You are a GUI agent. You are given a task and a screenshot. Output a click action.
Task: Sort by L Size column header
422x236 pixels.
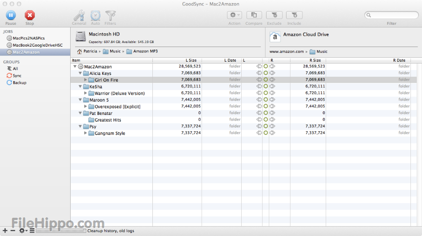177,60
